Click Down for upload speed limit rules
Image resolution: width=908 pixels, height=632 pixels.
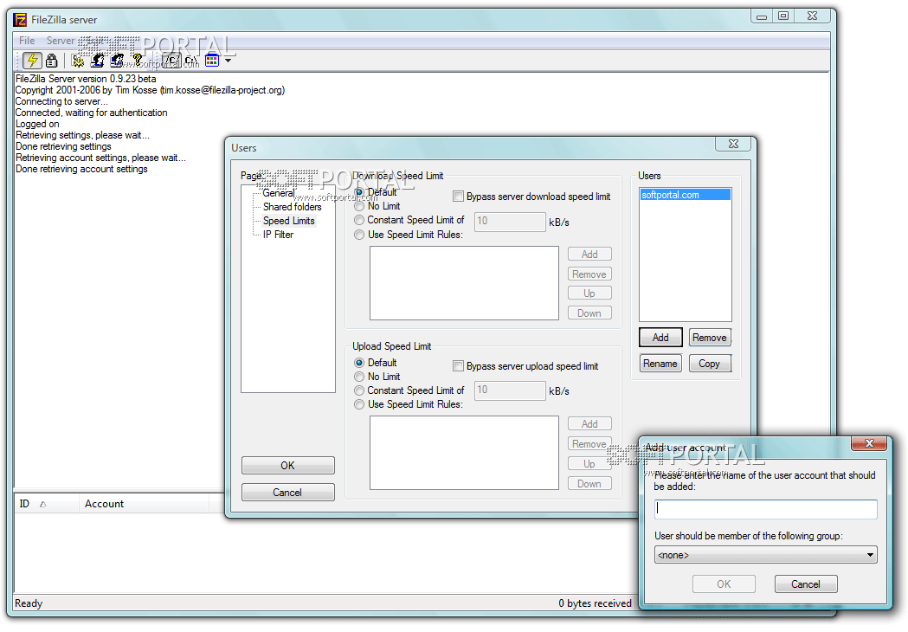[589, 484]
